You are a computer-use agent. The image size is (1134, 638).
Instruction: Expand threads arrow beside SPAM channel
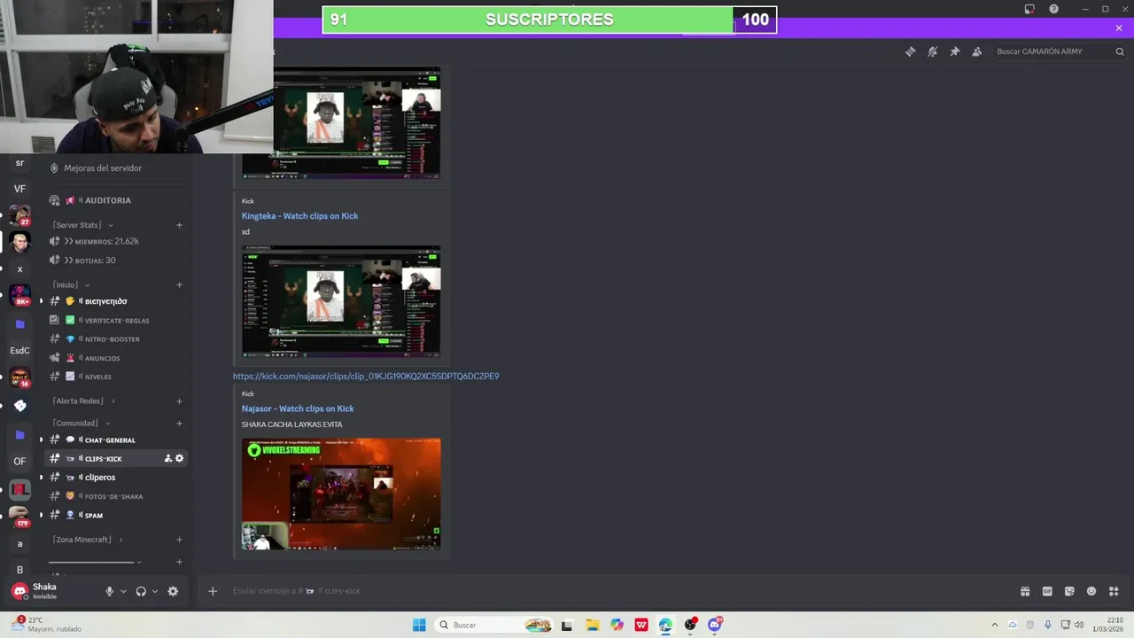(41, 515)
